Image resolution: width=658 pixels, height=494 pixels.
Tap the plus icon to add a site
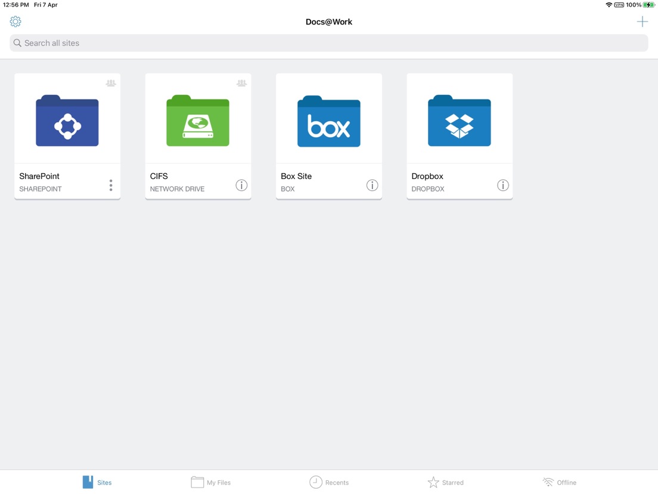(x=642, y=21)
